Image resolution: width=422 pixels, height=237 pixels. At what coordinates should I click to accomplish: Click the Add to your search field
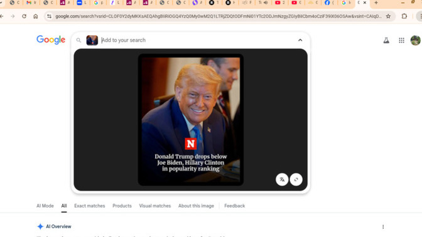pos(198,40)
